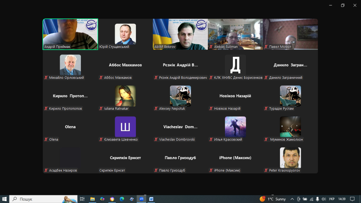Viewport: 361px width, 203px height.
Task: Click the muted mic icon next to Павел Момот
Action: click(266, 47)
